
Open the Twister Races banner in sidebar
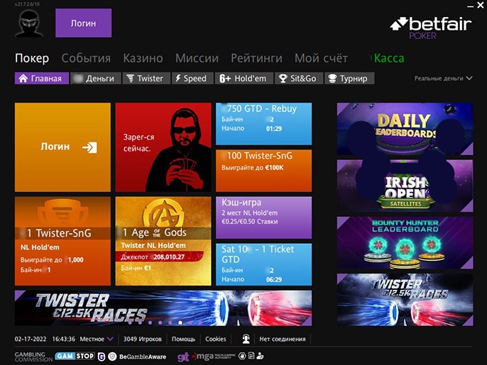[405, 300]
